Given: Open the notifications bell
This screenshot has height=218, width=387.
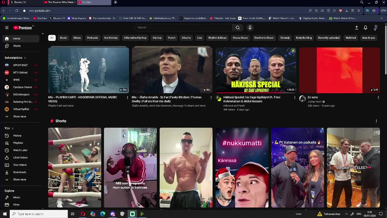Looking at the screenshot, I should point(366,28).
